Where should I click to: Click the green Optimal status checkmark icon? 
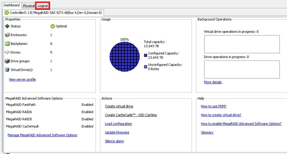pos(52,26)
